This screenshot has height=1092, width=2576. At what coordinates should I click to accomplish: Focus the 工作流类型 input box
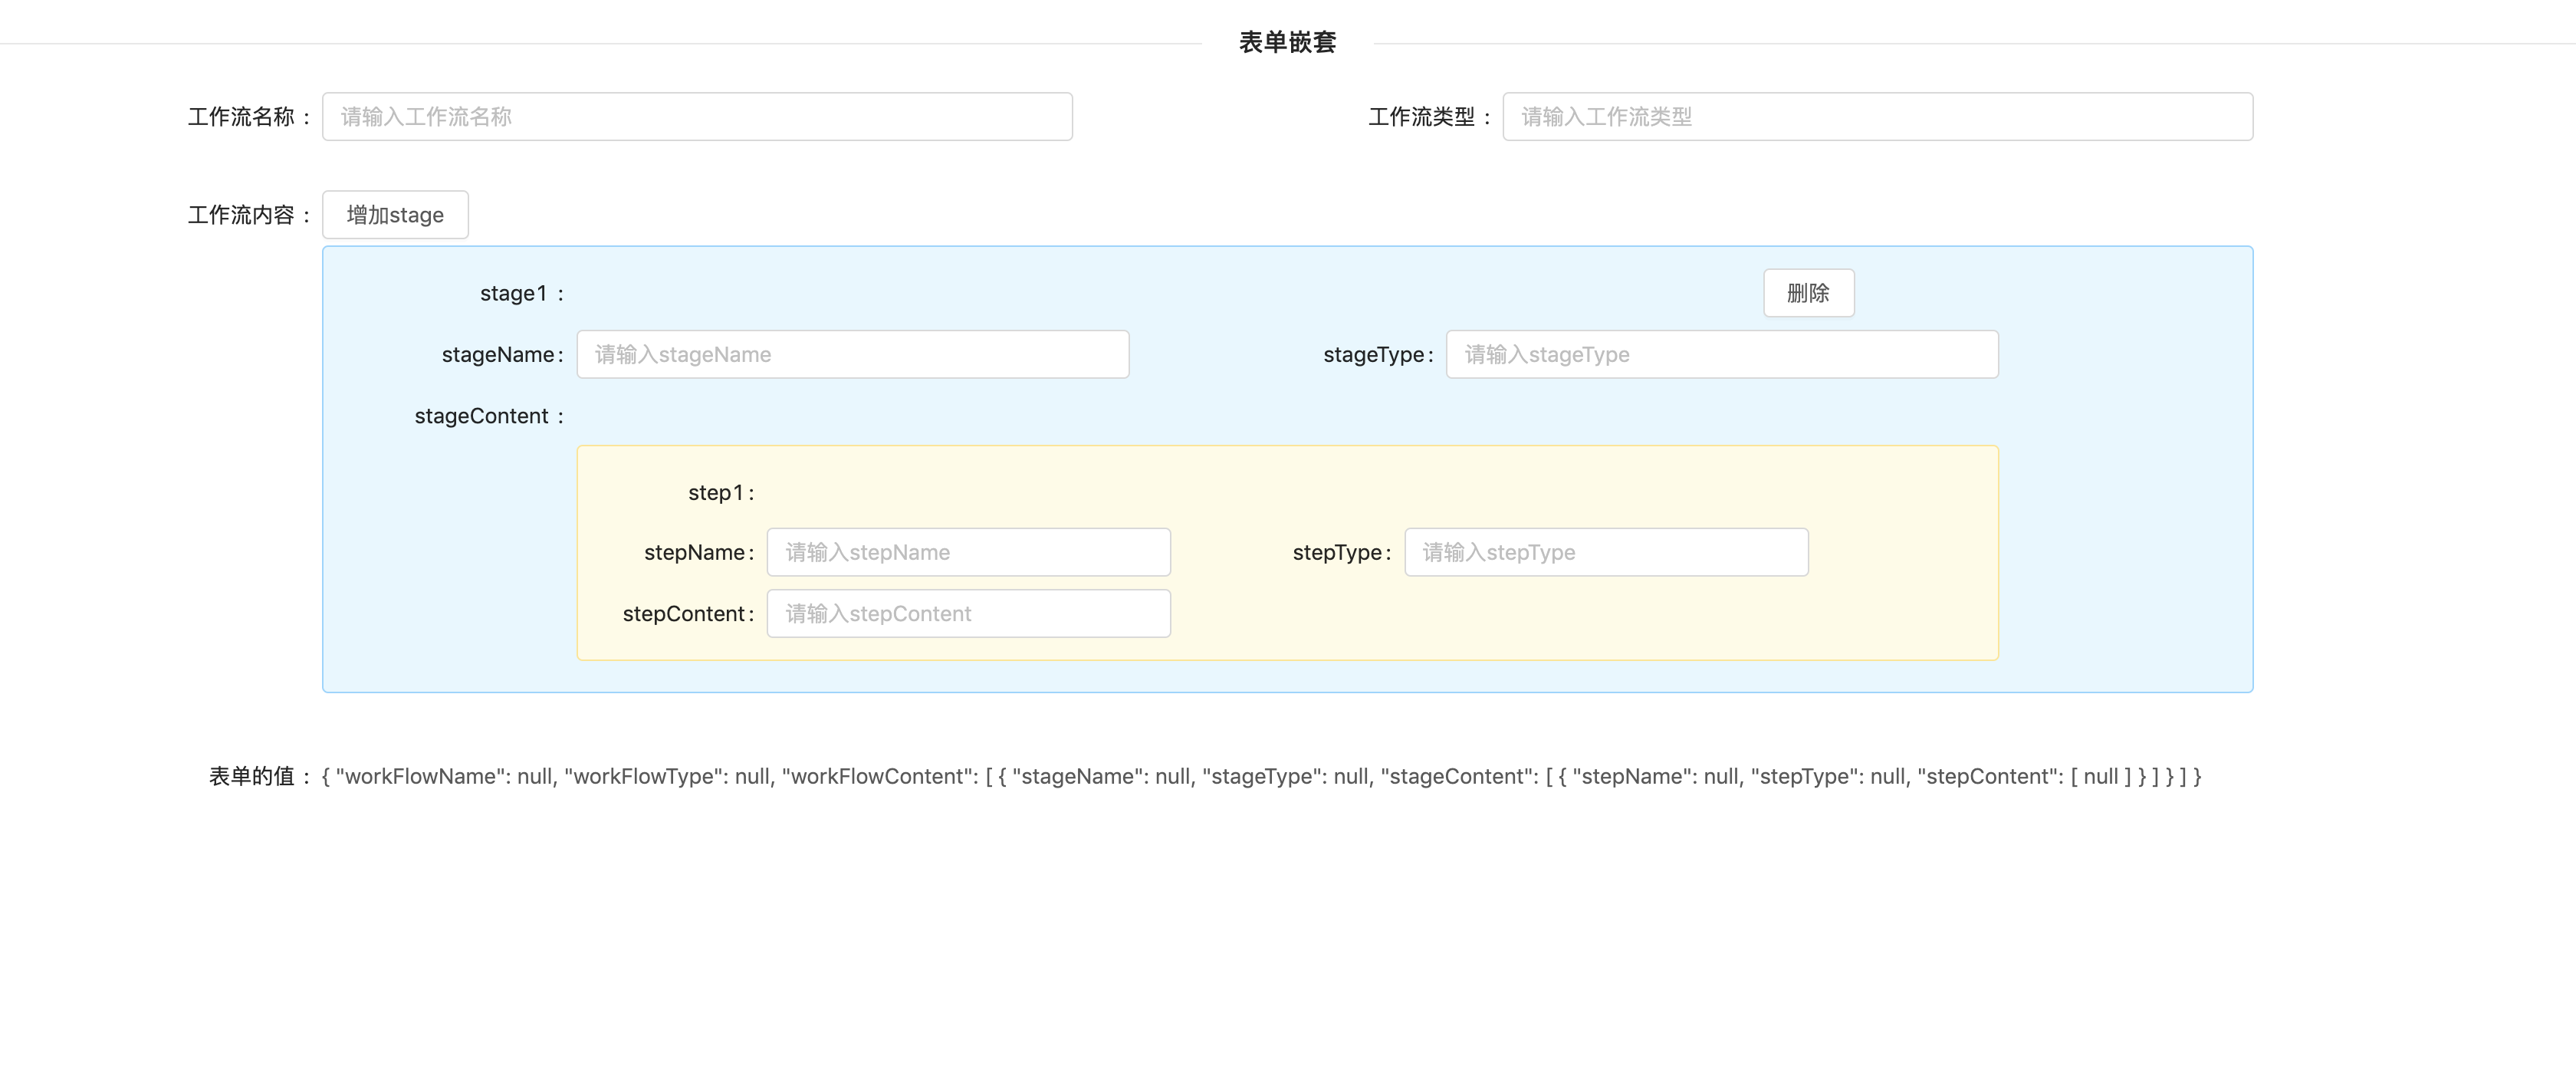[1877, 117]
